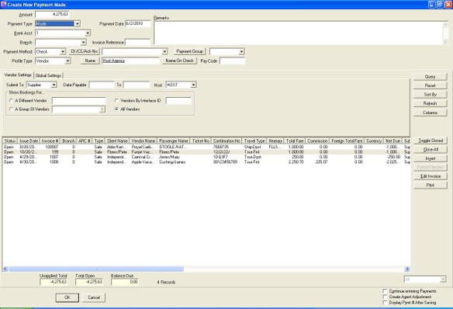
Task: Click the Vendors By Interface ID text field
Action: (x=178, y=101)
